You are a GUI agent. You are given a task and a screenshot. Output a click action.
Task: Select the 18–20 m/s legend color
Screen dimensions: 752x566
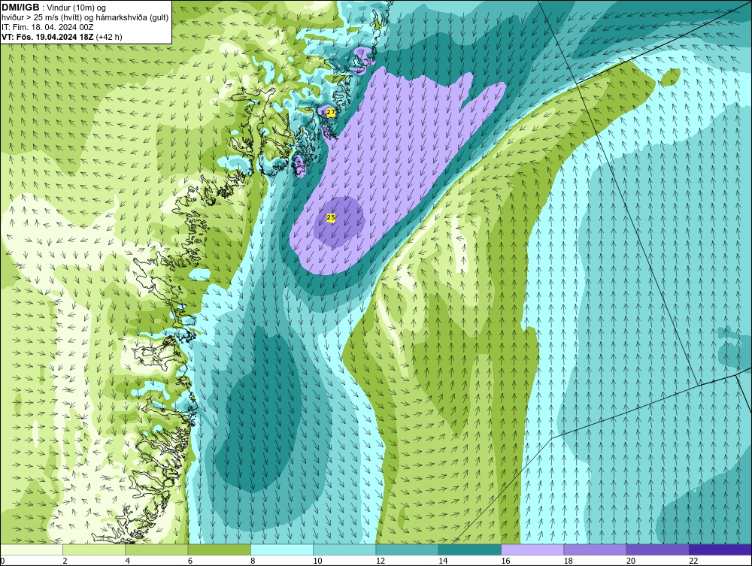pos(595,549)
